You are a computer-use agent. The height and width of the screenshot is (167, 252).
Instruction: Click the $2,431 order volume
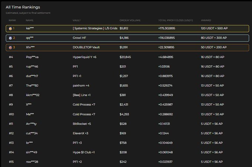click(124, 104)
